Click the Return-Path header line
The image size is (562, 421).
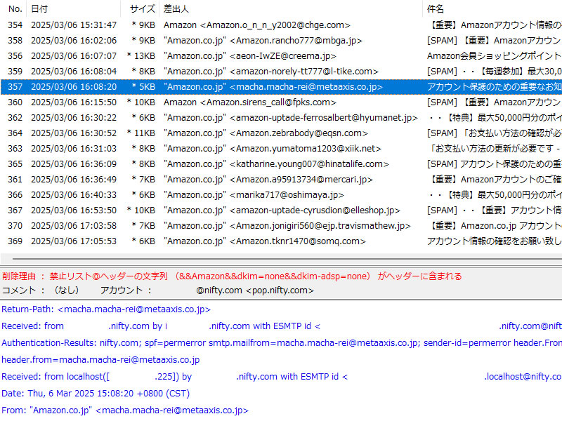106,309
